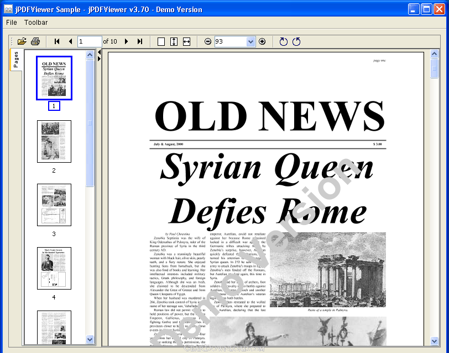The image size is (449, 353).
Task: Click page label 3 under thumbnail
Action: [x=54, y=234]
